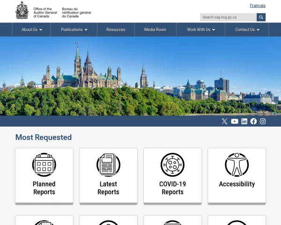Click the Canada coat of arms logo

coord(22,10)
